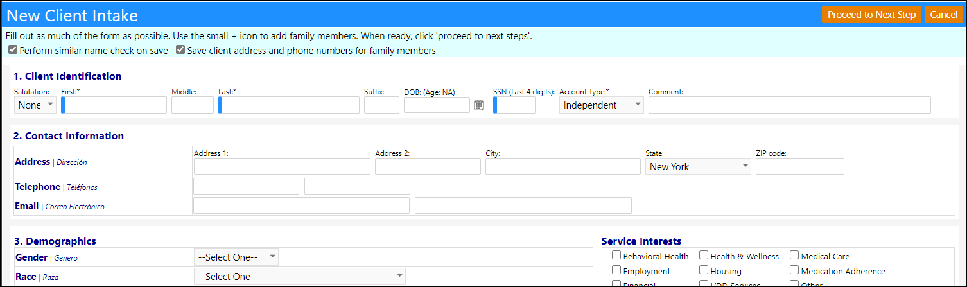Image resolution: width=967 pixels, height=287 pixels.
Task: Focus the second Telephone field
Action: (357, 186)
